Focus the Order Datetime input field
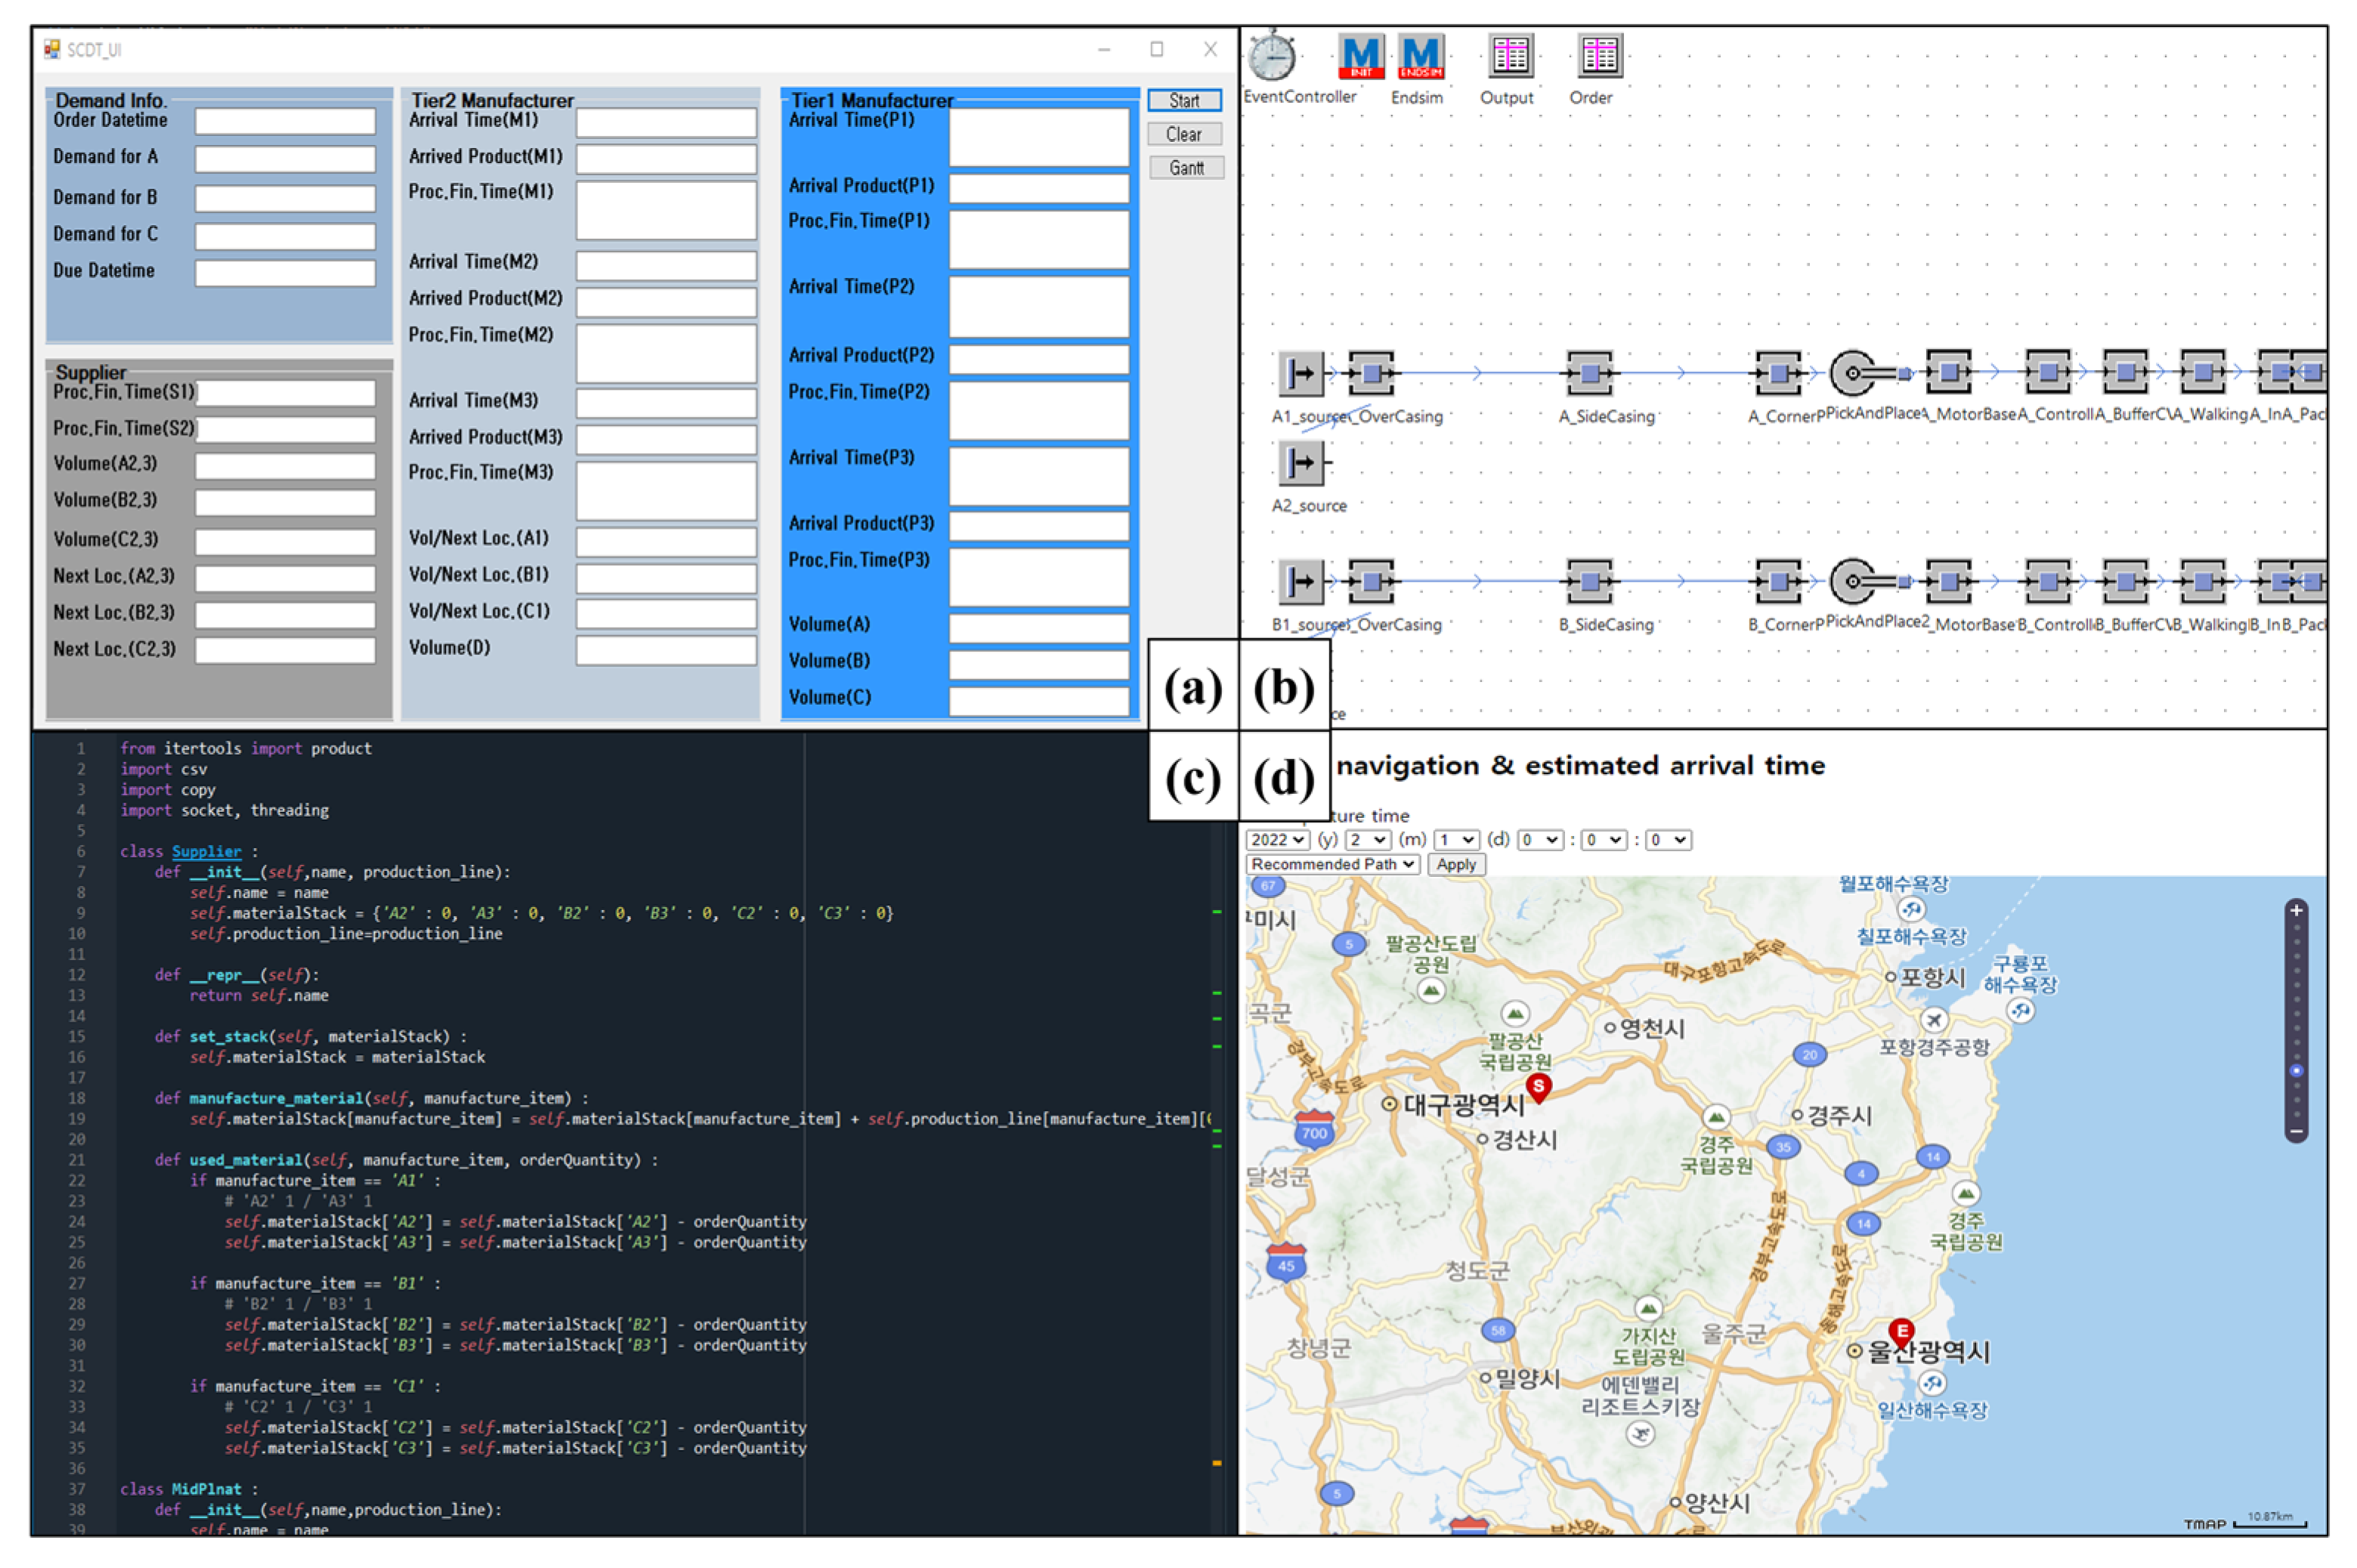 point(285,122)
